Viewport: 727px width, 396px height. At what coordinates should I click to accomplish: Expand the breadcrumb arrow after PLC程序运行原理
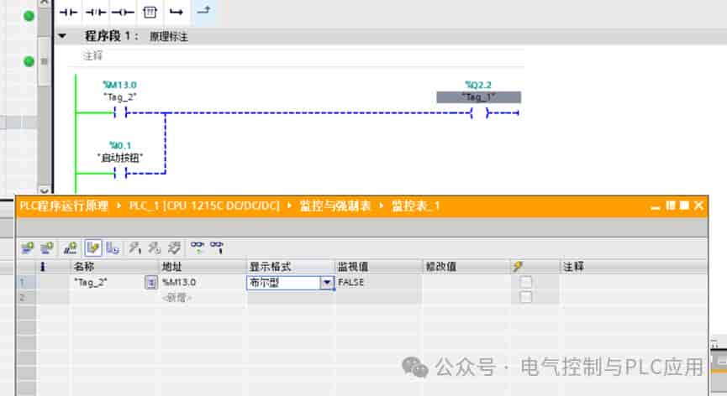pyautogui.click(x=119, y=206)
